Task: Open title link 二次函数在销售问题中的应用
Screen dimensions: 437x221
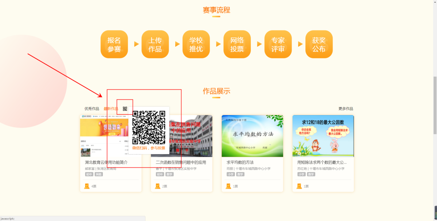Action: pos(181,162)
